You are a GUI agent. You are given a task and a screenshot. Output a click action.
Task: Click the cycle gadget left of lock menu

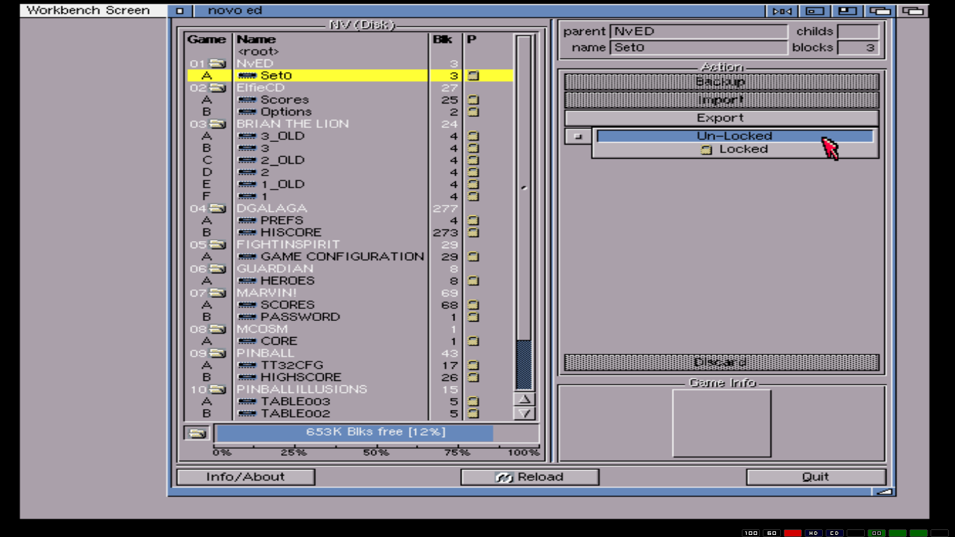(577, 136)
